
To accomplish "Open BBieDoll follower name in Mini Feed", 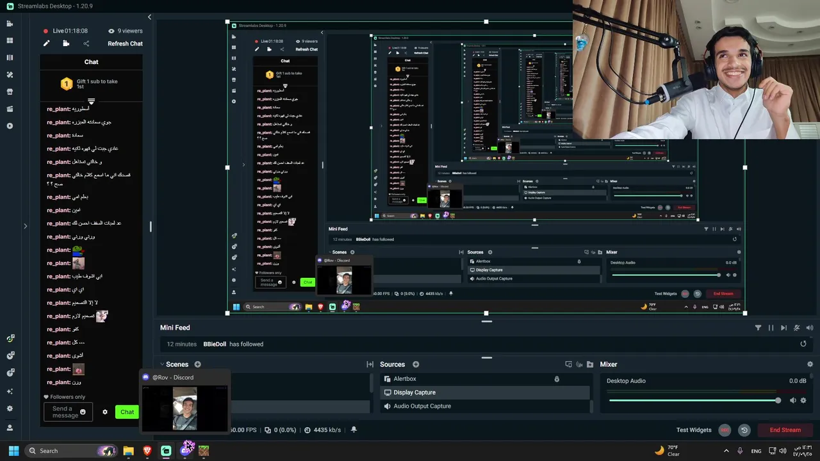I will click(215, 344).
